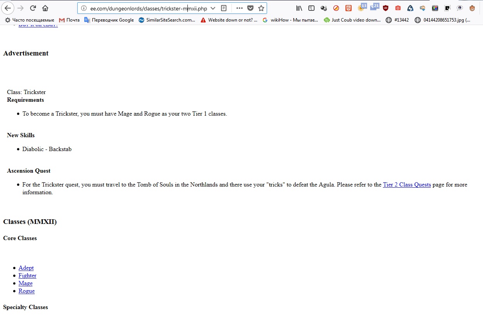
Task: Click the 'Specialty Classes' subheading
Action: click(x=26, y=307)
